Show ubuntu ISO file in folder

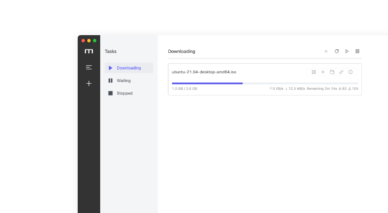click(x=332, y=72)
